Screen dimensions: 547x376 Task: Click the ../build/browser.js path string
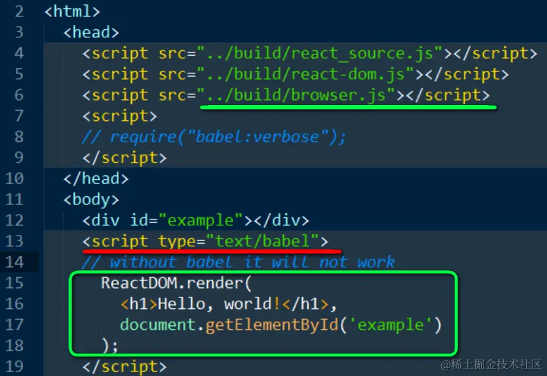pos(296,95)
